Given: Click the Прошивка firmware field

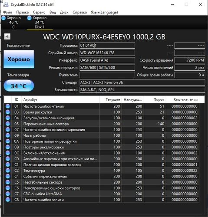Looking at the screenshot, I should 107,46.
